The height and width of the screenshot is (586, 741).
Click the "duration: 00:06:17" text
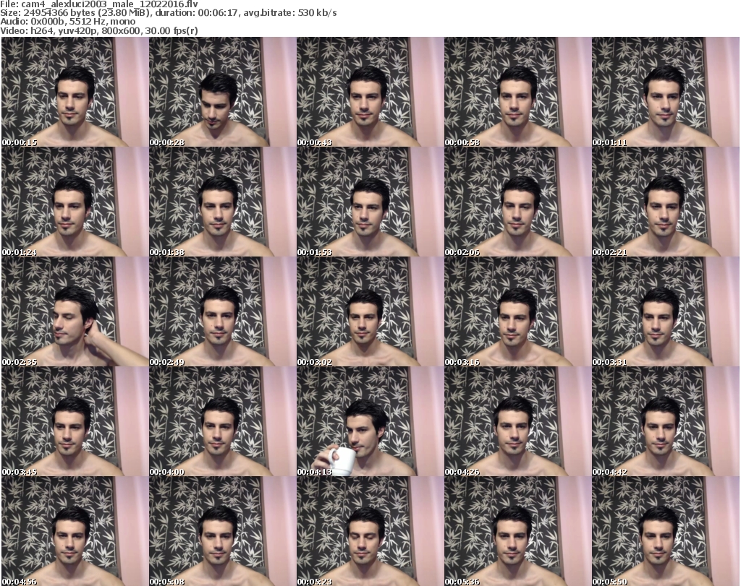[197, 13]
